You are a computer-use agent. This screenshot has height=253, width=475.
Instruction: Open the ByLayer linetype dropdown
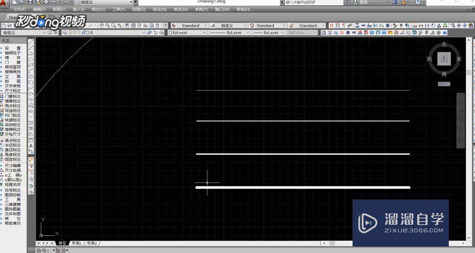229,33
